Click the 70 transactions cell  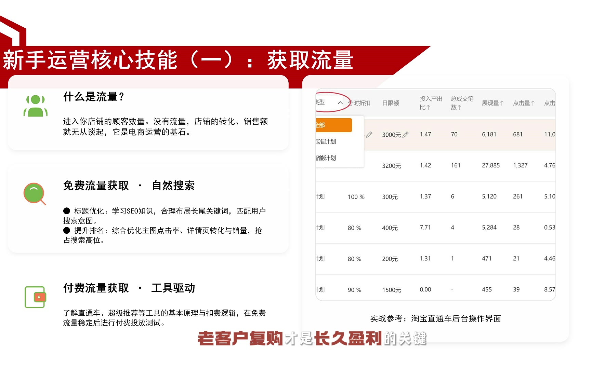(454, 134)
